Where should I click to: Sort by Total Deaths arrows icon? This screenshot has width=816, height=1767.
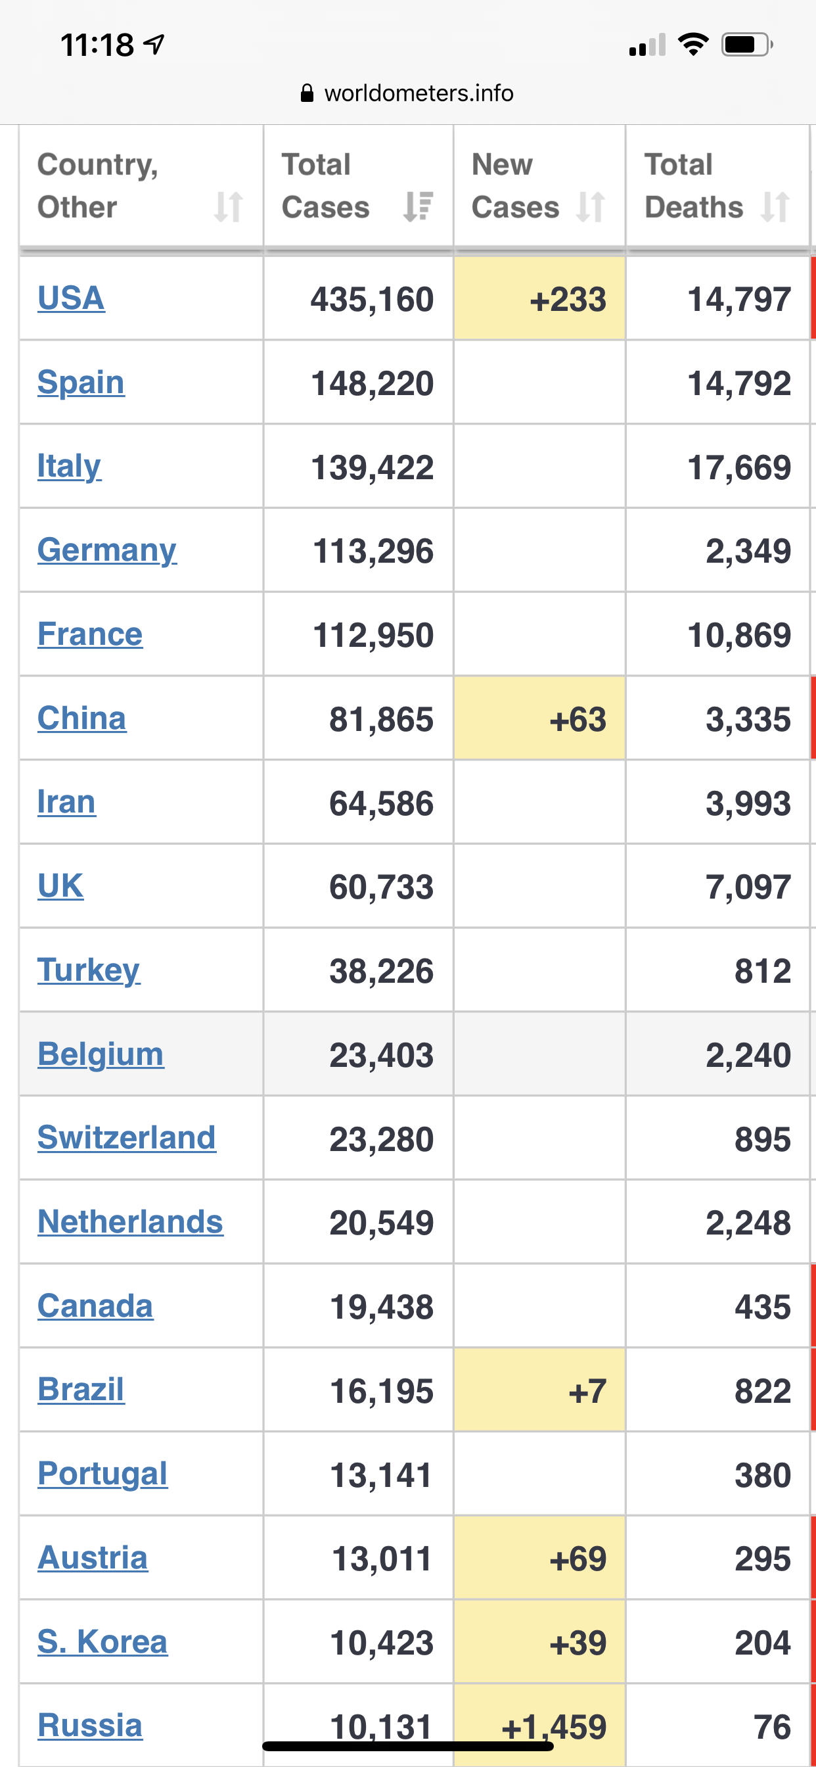tap(775, 206)
